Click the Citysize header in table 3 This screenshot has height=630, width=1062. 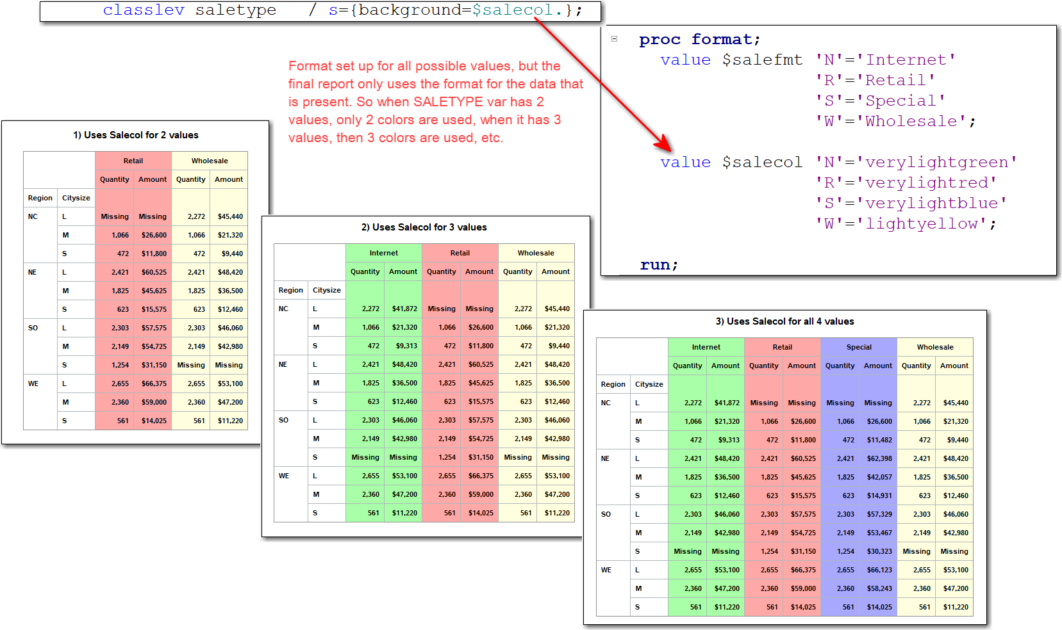[x=649, y=384]
